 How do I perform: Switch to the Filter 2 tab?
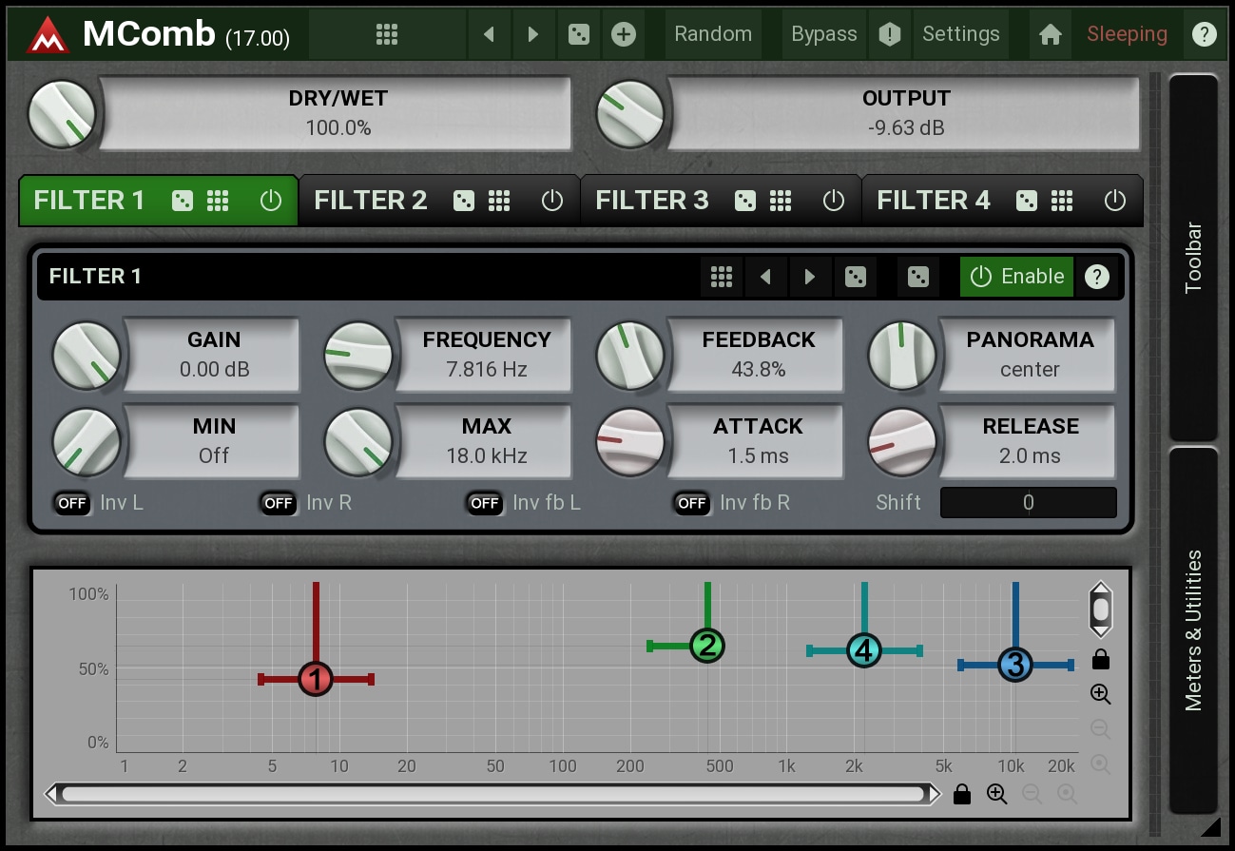(x=371, y=201)
